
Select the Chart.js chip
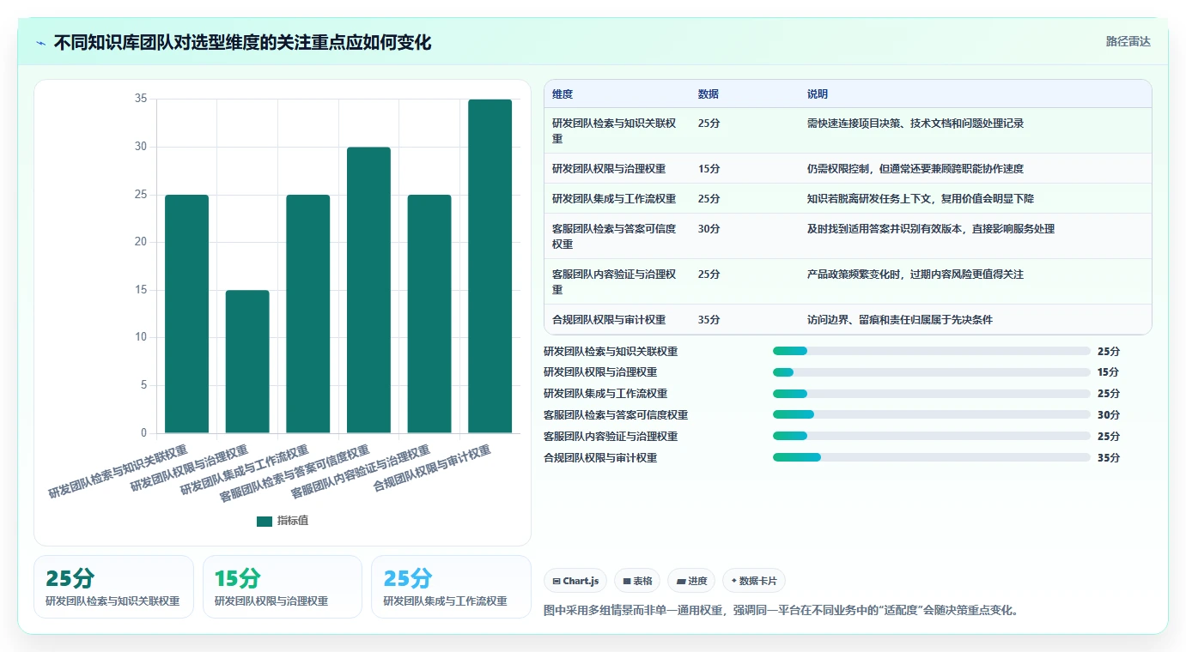tap(575, 581)
